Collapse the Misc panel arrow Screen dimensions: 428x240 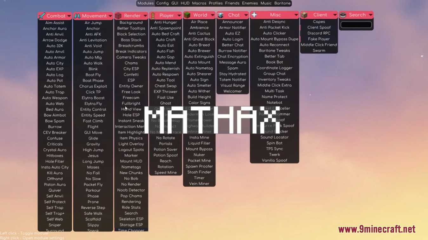pos(296,15)
